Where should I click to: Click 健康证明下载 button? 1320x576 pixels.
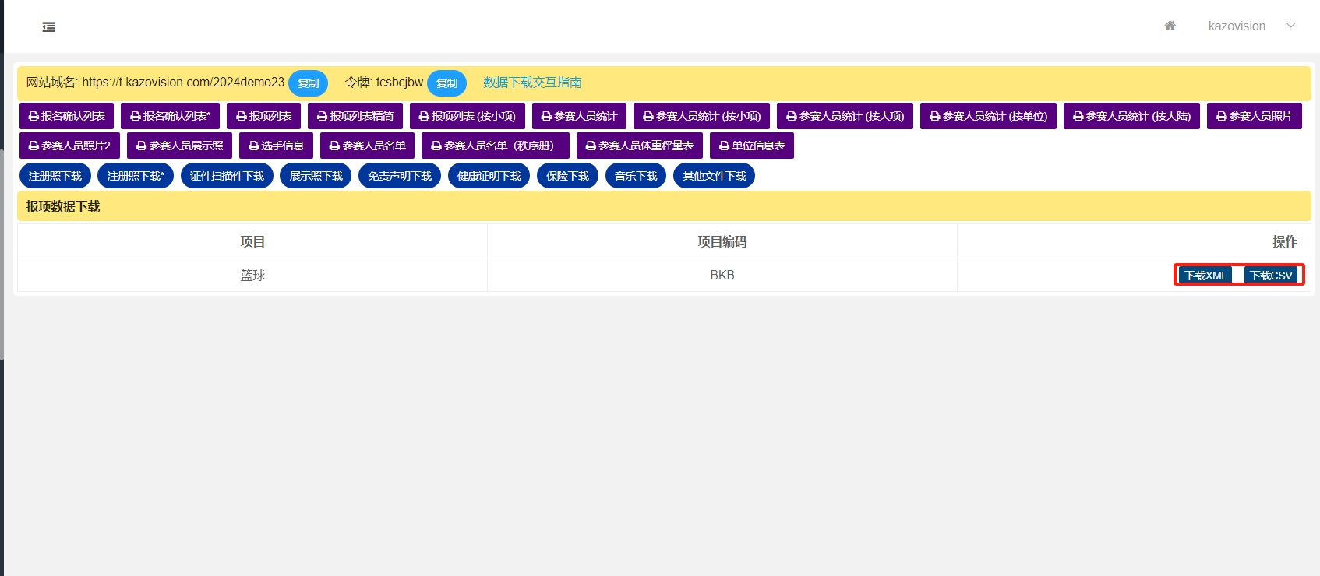[489, 176]
